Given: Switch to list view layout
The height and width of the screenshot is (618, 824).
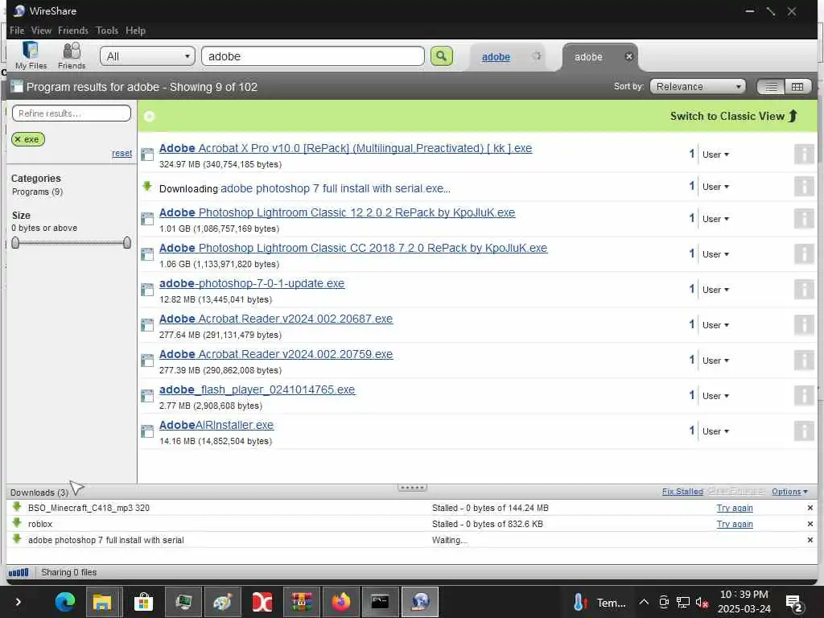Looking at the screenshot, I should (x=771, y=87).
